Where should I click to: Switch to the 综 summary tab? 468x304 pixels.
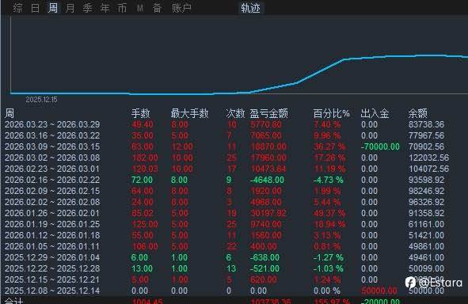point(17,8)
